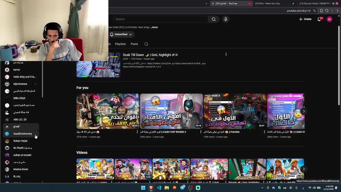The image size is (341, 192).
Task: Open Windows notification center bell icon
Action: 336,188
